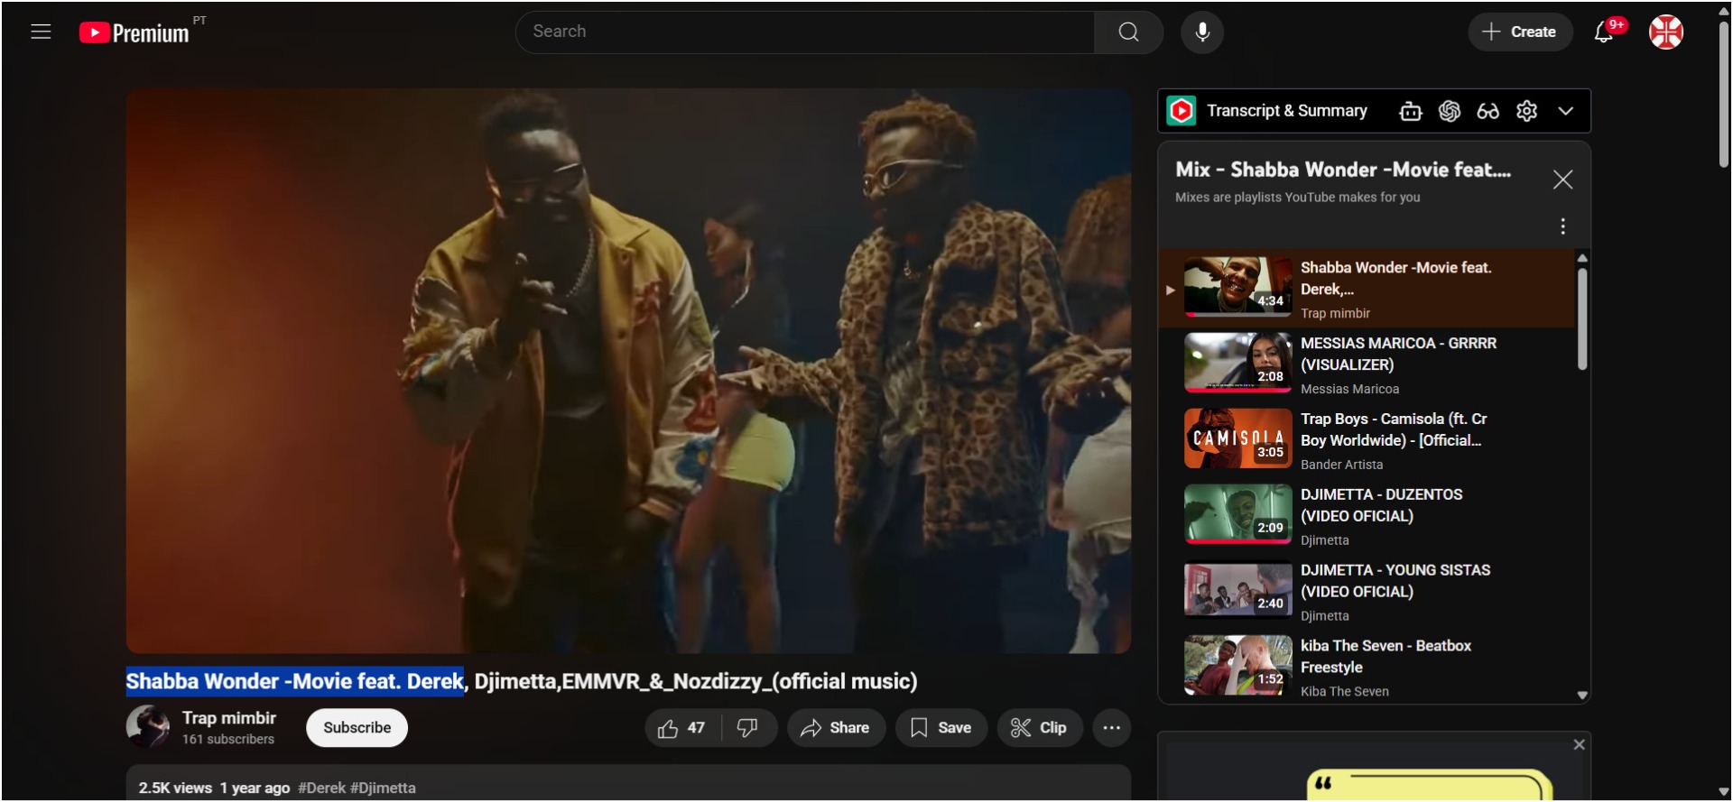Open Transcript & Summary settings gear
The image size is (1733, 802).
(x=1526, y=111)
